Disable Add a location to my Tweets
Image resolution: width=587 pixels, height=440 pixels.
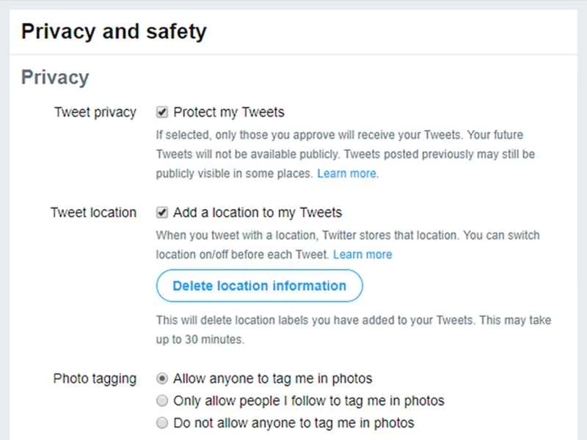[163, 213]
